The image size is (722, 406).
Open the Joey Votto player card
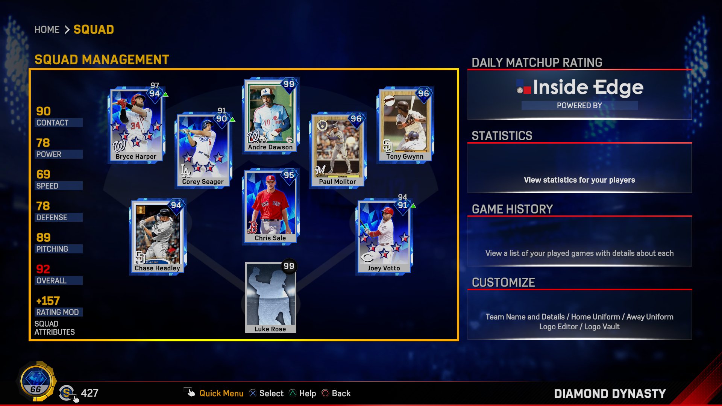click(x=384, y=237)
